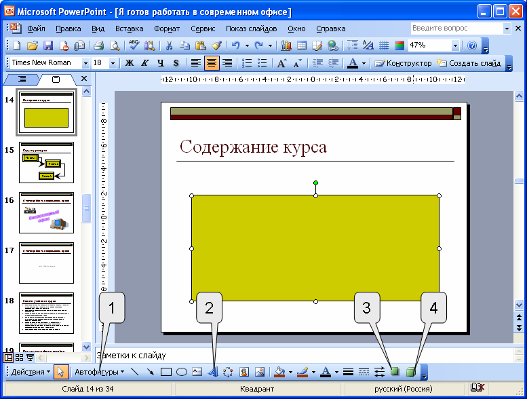Choose line style from the drawing toolbar
The width and height of the screenshot is (527, 399).
[x=348, y=372]
